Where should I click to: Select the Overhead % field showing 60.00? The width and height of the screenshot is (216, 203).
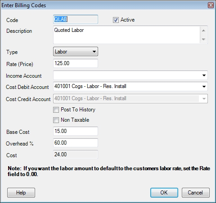click(x=76, y=143)
